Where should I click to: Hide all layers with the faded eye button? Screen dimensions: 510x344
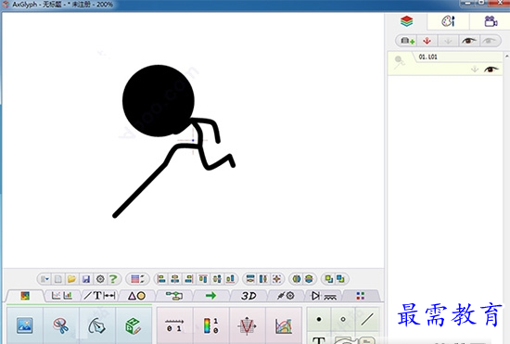[x=489, y=41]
